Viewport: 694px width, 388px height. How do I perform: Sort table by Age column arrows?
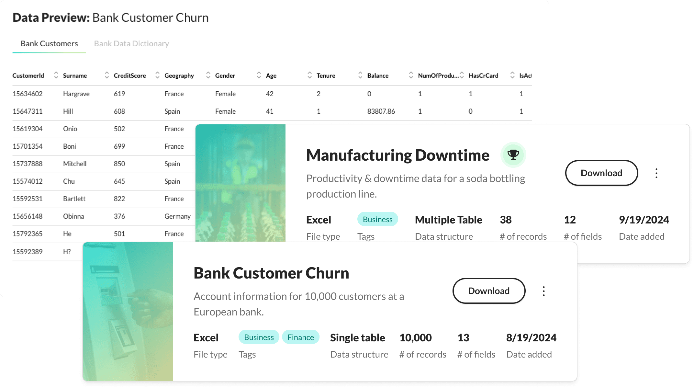pyautogui.click(x=309, y=75)
